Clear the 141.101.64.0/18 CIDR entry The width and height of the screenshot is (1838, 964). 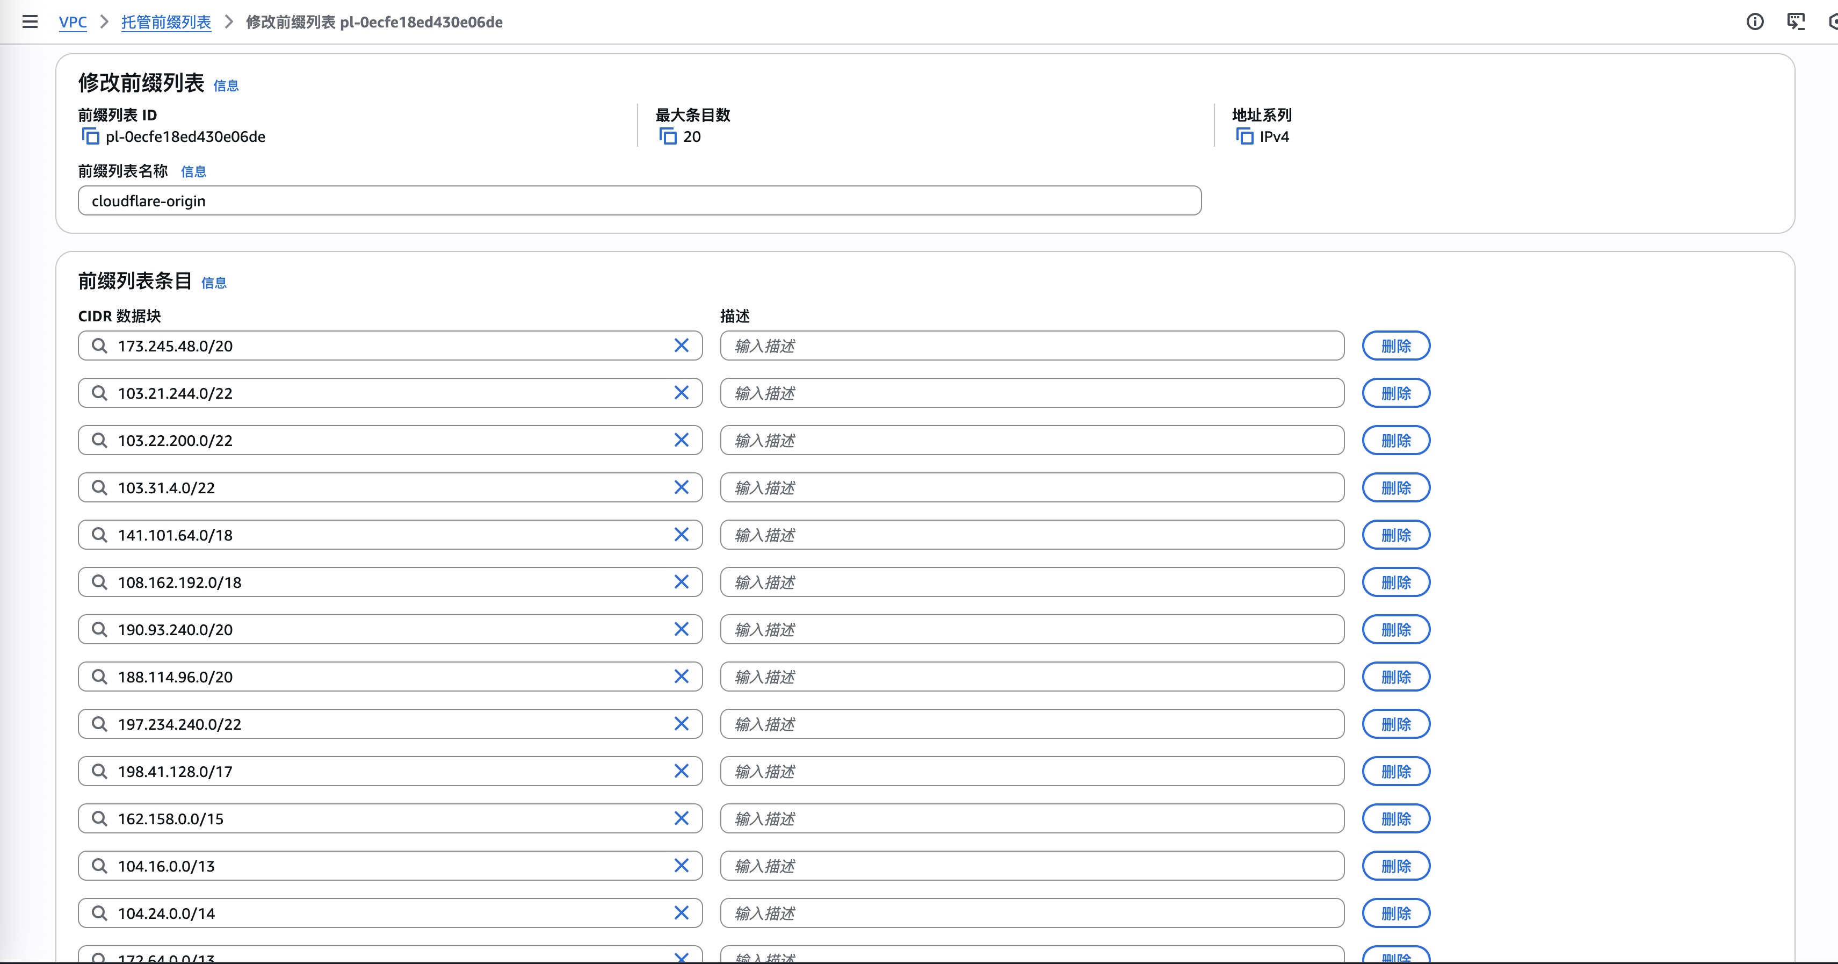pos(682,535)
